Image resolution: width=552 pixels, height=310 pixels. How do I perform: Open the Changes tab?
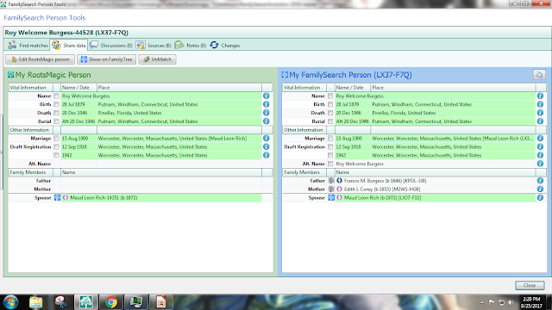pos(225,46)
